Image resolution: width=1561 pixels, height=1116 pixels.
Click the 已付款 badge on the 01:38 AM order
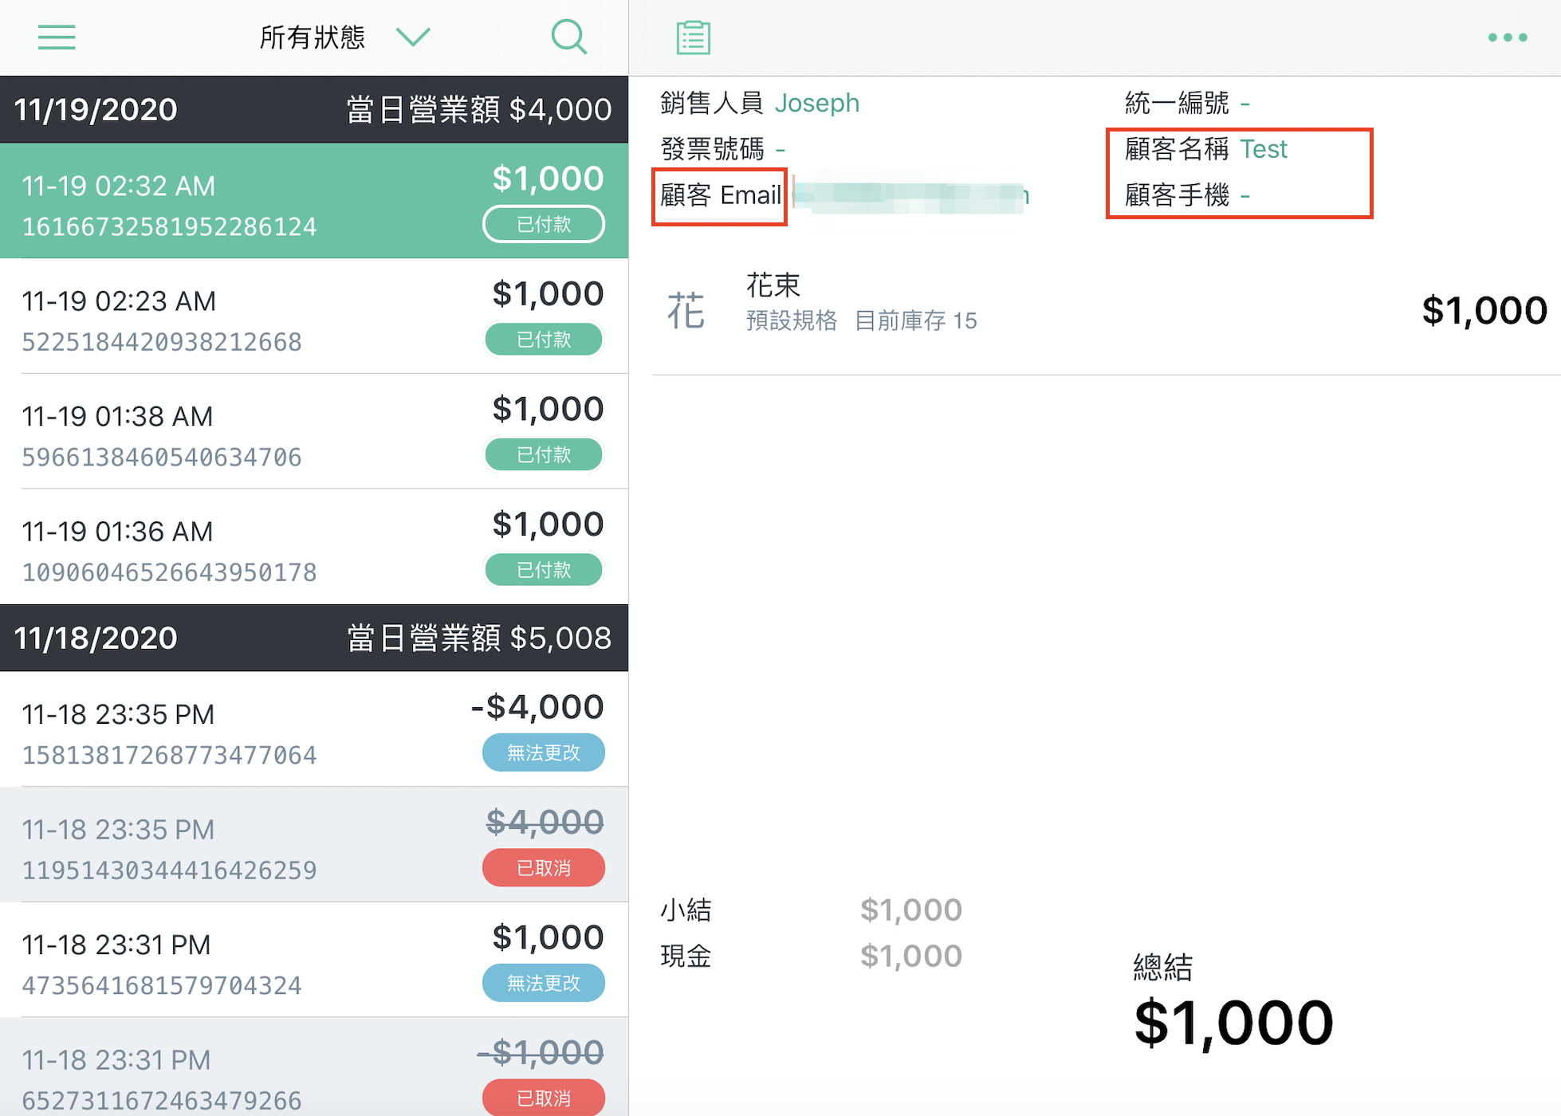[544, 454]
